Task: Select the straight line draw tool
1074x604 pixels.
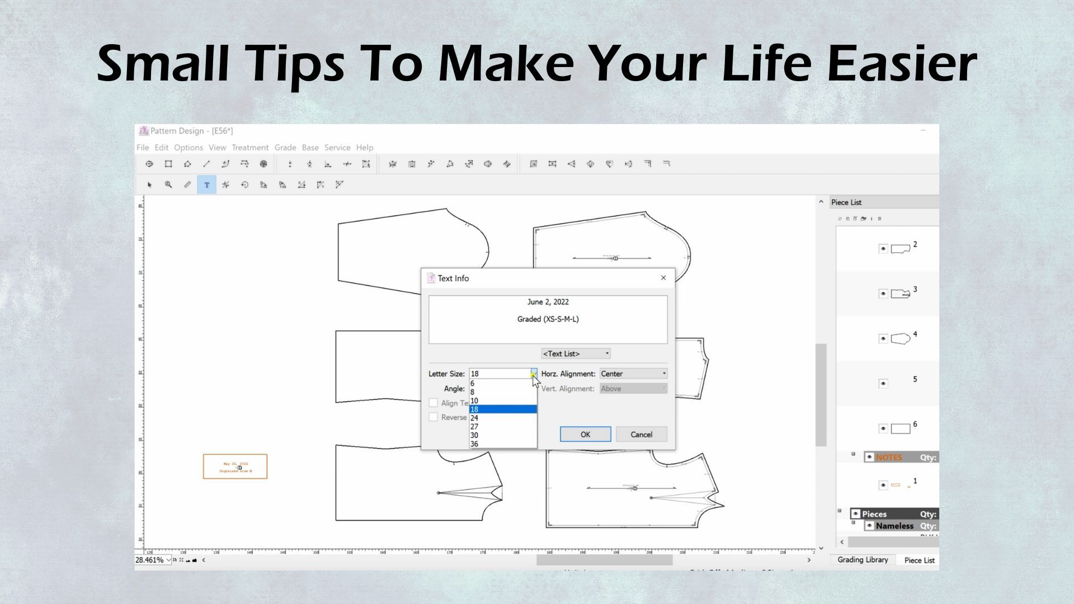Action: (206, 164)
